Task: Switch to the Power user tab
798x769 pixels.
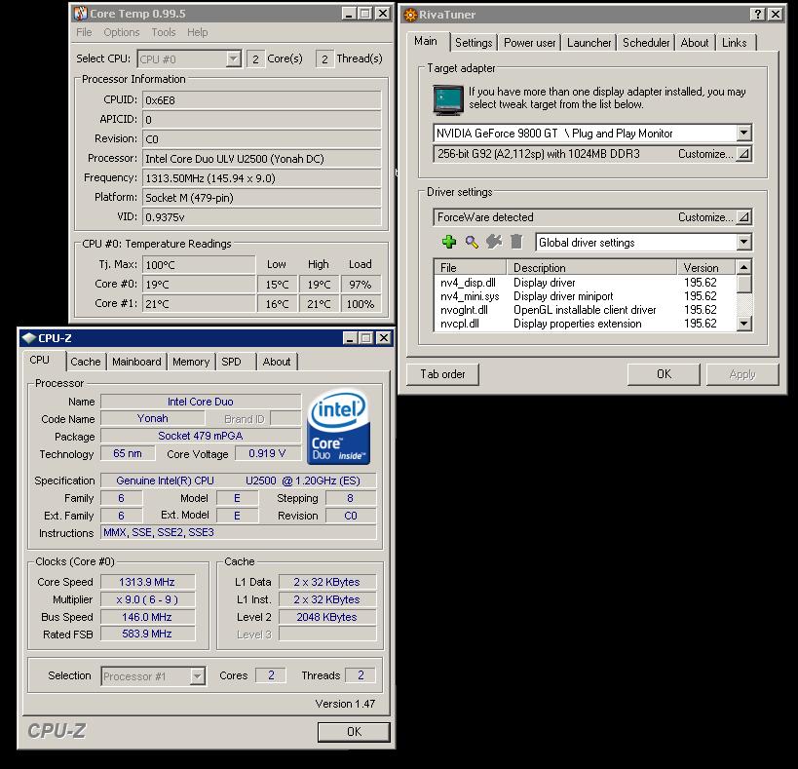Action: (530, 43)
